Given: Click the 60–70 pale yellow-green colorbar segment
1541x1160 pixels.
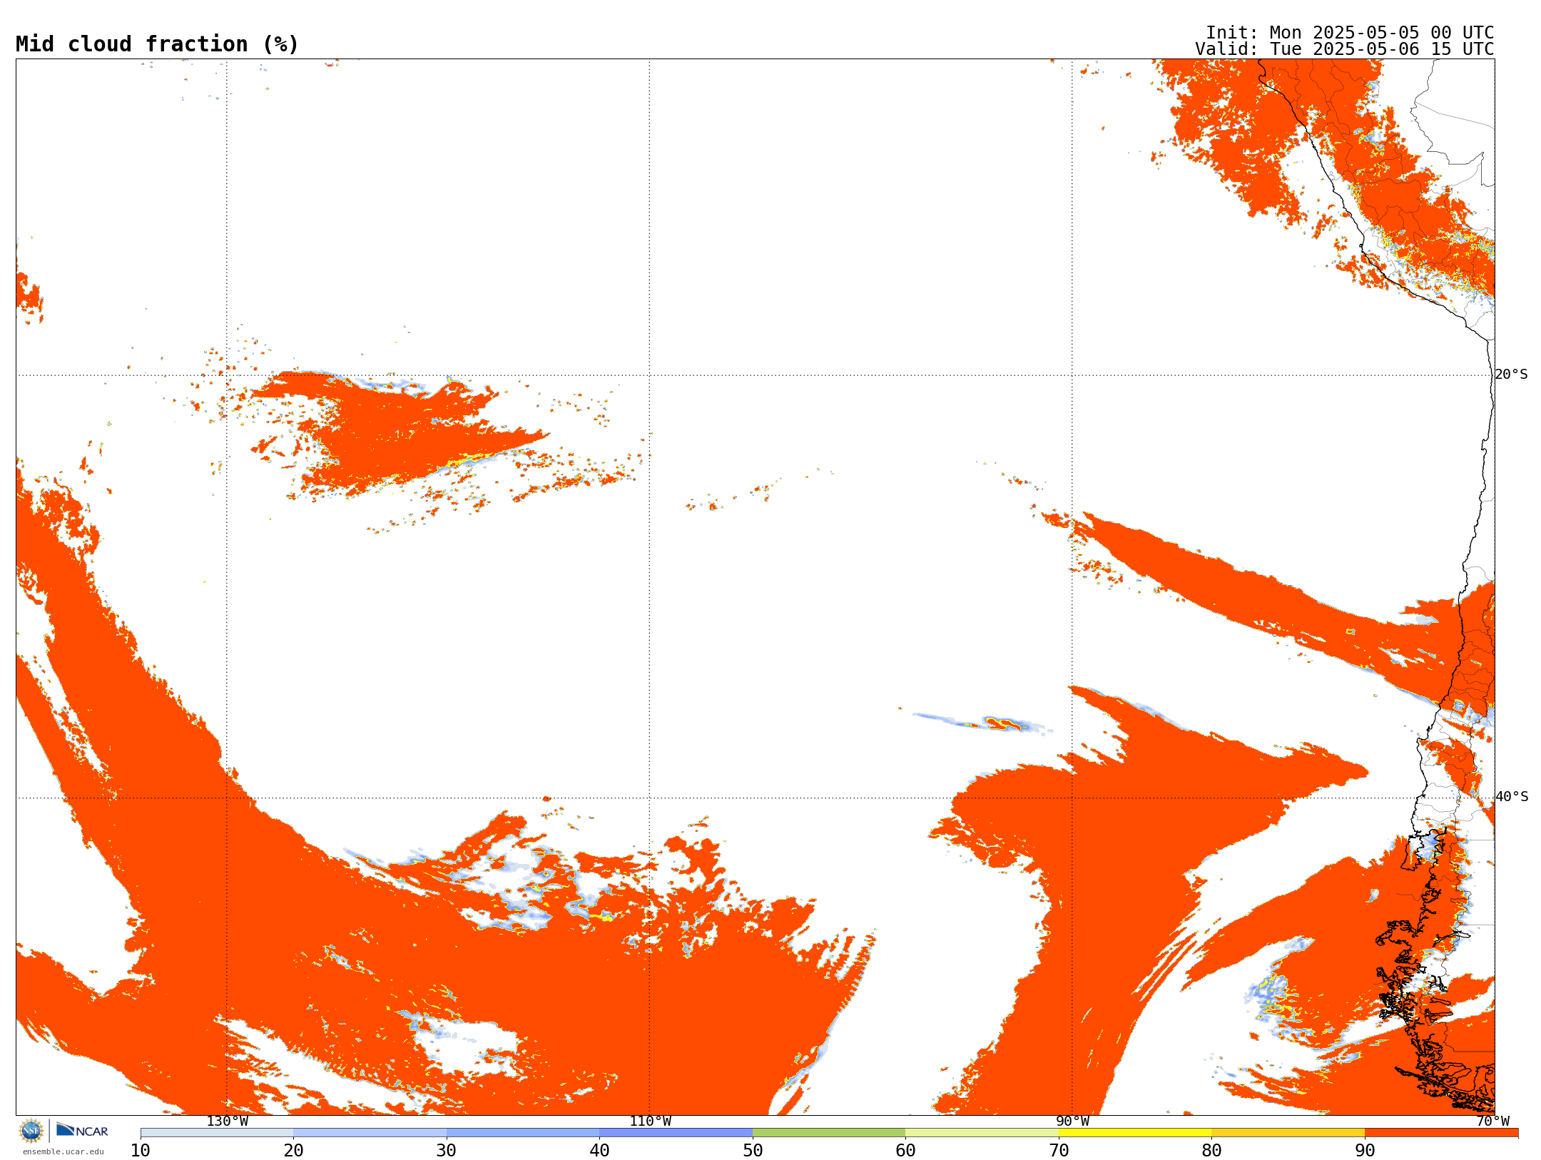Looking at the screenshot, I should pos(982,1133).
